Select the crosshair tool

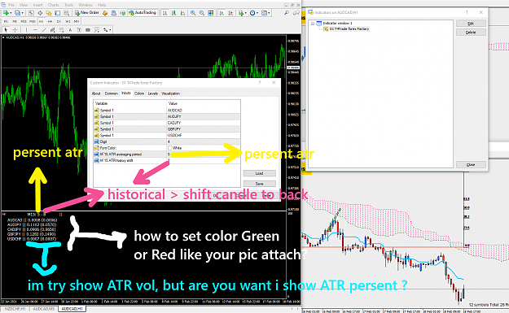click(15, 30)
